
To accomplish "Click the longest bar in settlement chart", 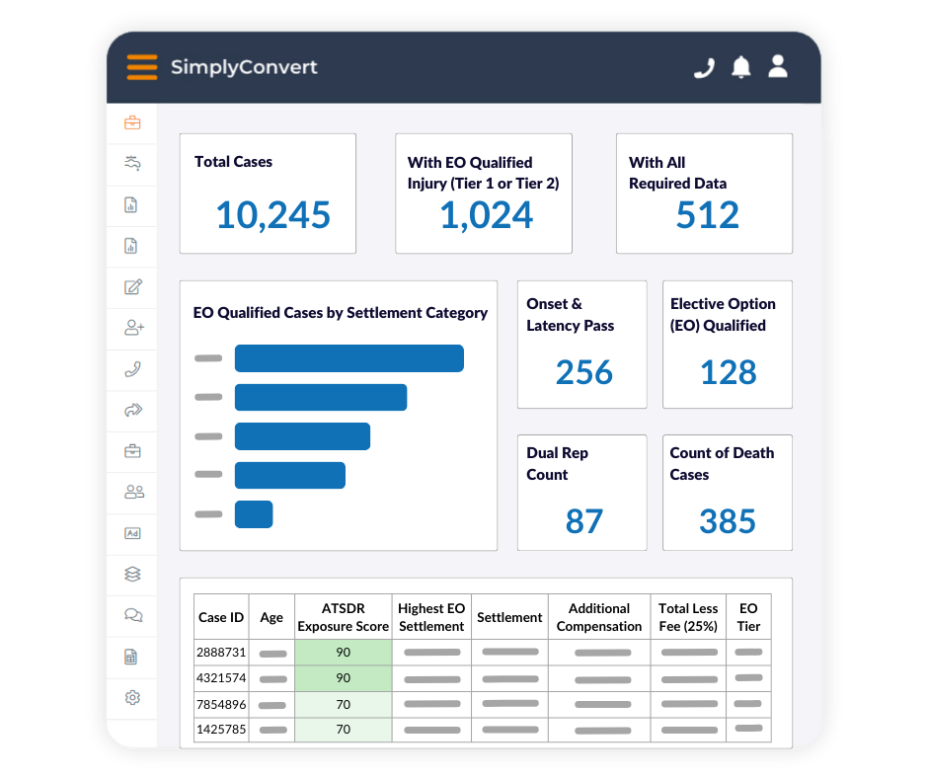I will 349,358.
